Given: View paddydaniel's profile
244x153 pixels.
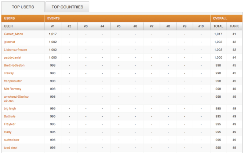Looking at the screenshot, I should pyautogui.click(x=13, y=57).
